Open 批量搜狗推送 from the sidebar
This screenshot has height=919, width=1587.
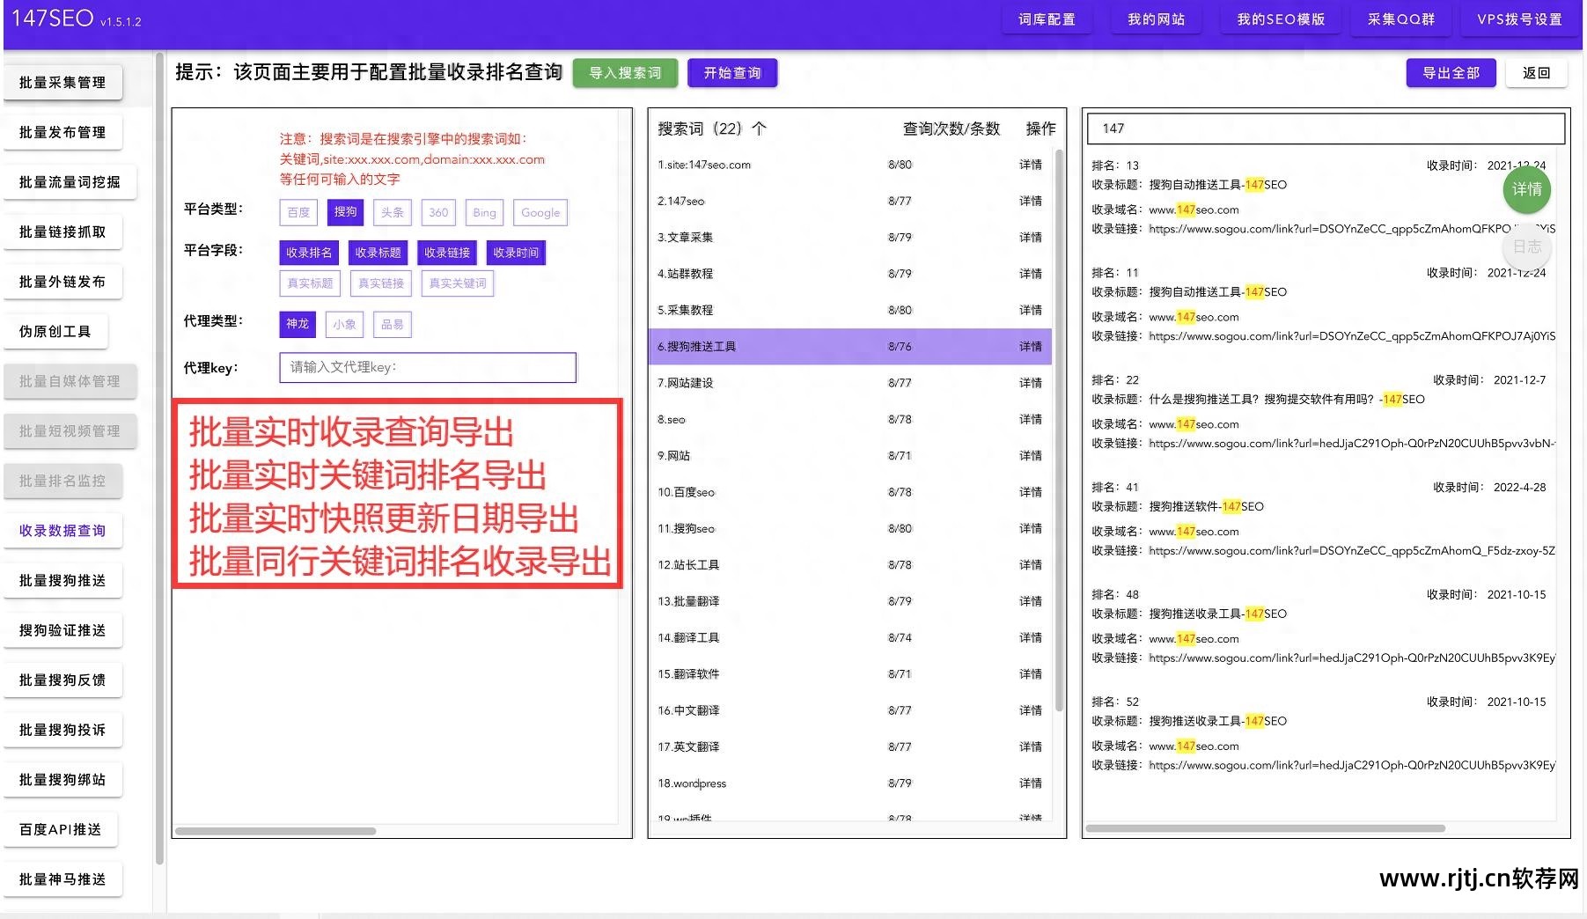(x=62, y=580)
